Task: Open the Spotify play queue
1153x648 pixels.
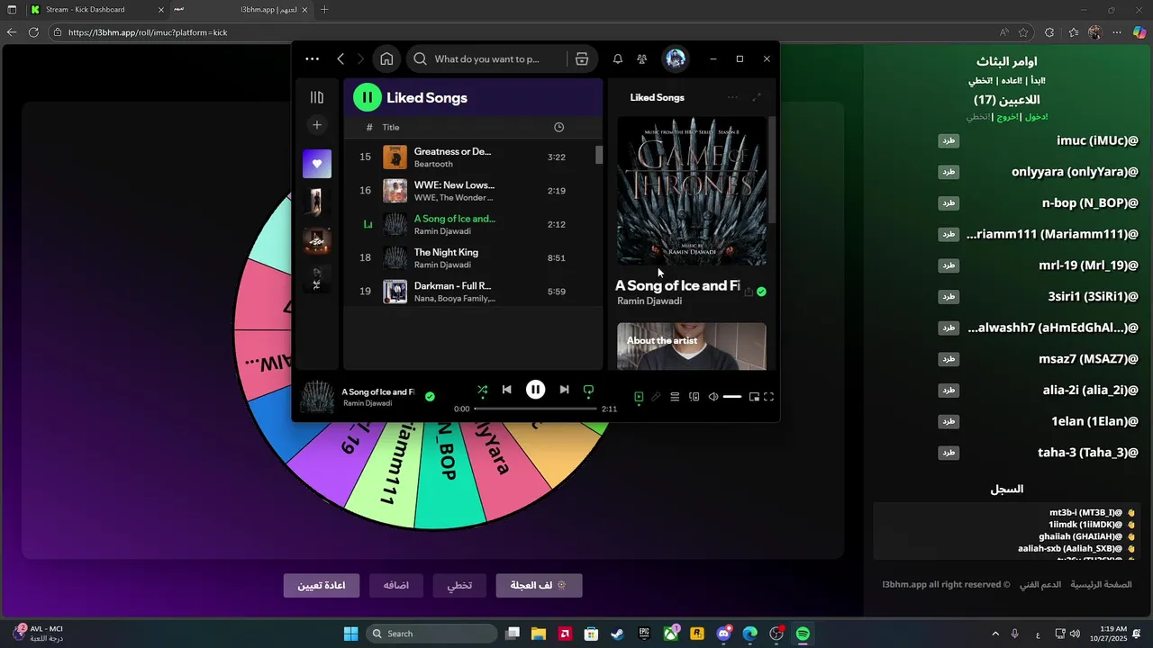Action: (x=675, y=397)
